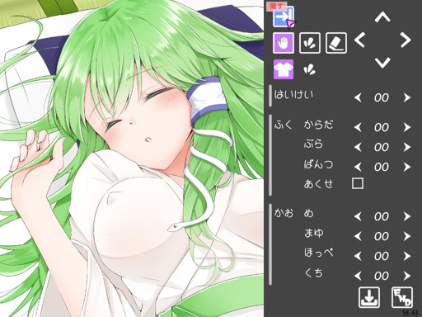The image size is (422, 317).
Task: Increase the くち mouth value
Action: pos(407,276)
